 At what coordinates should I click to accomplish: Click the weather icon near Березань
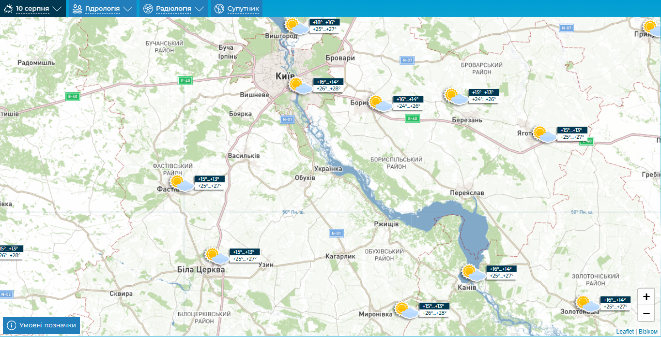[x=456, y=97]
